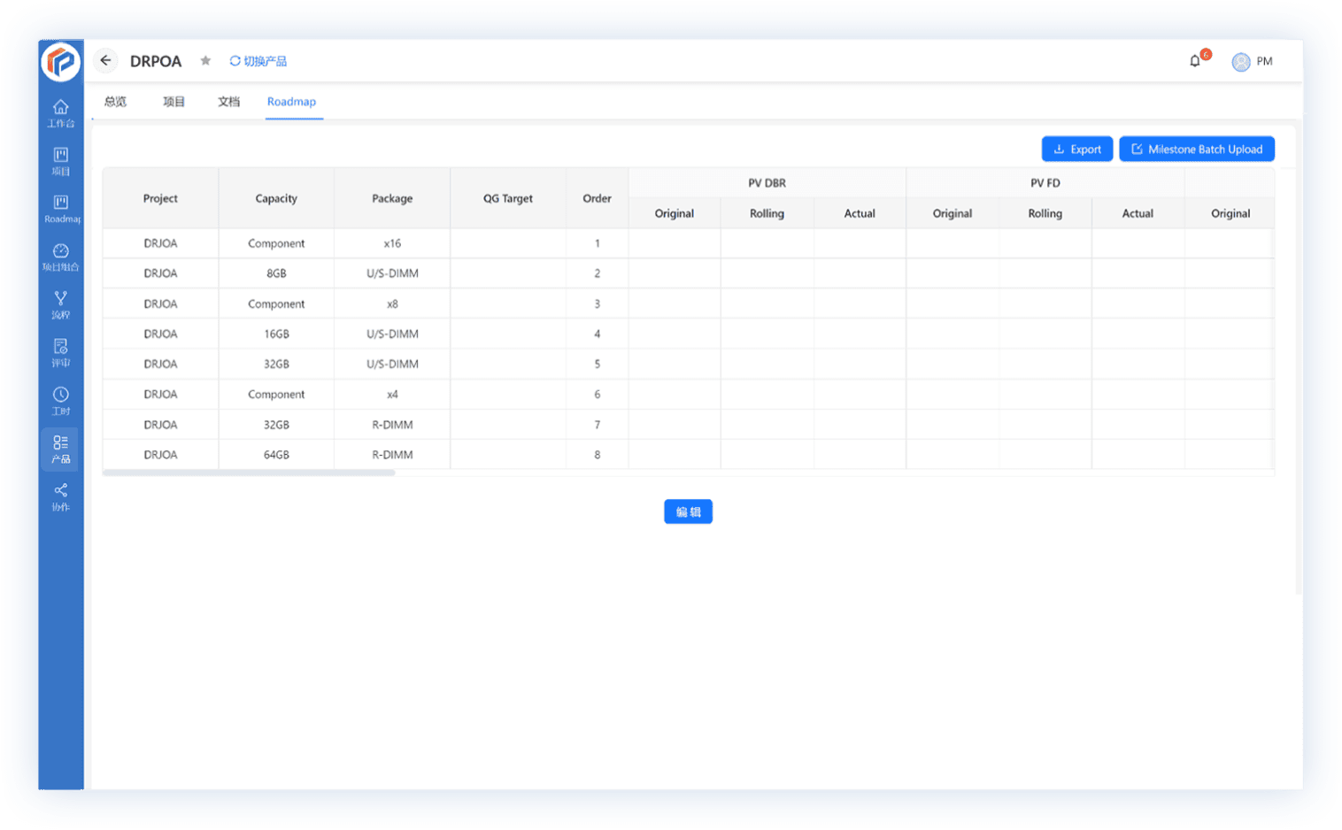Viewport: 1342px width, 830px height.
Task: Go back using the arrow next to DRPOA
Action: click(x=105, y=60)
